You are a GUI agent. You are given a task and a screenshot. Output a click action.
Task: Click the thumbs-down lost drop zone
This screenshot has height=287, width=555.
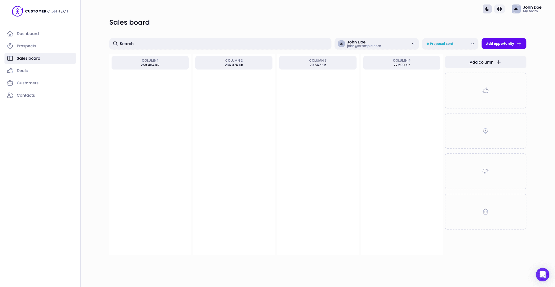(x=485, y=171)
